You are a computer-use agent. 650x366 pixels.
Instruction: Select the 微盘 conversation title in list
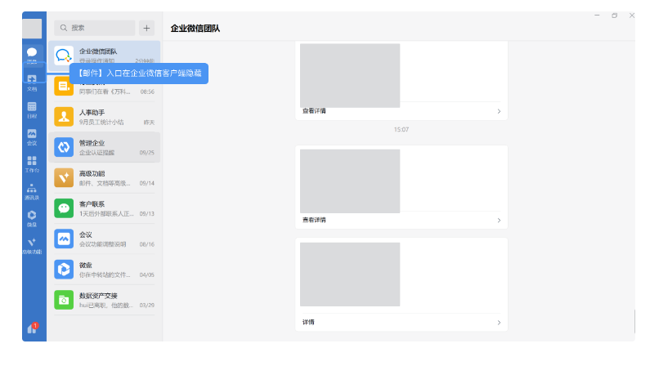pos(86,266)
